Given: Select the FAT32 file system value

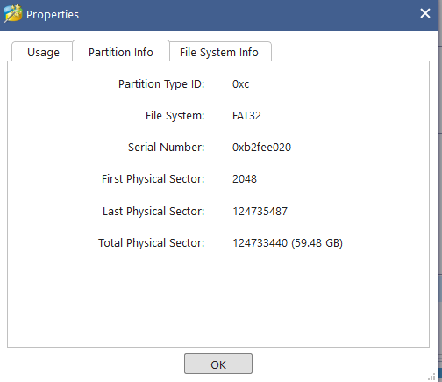Looking at the screenshot, I should point(246,116).
